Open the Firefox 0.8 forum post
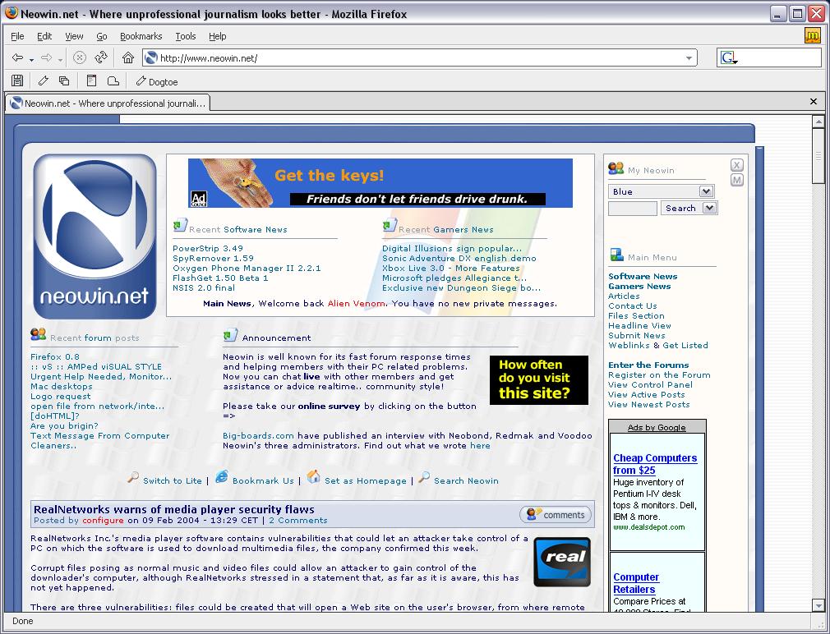The height and width of the screenshot is (634, 830). point(54,356)
